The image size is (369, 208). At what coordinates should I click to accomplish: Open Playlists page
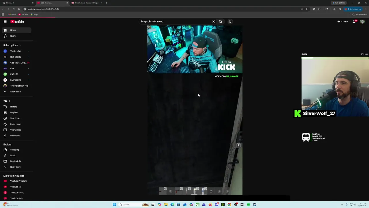coord(17,112)
